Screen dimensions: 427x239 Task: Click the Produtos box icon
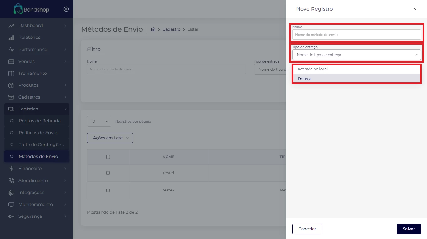(11, 85)
